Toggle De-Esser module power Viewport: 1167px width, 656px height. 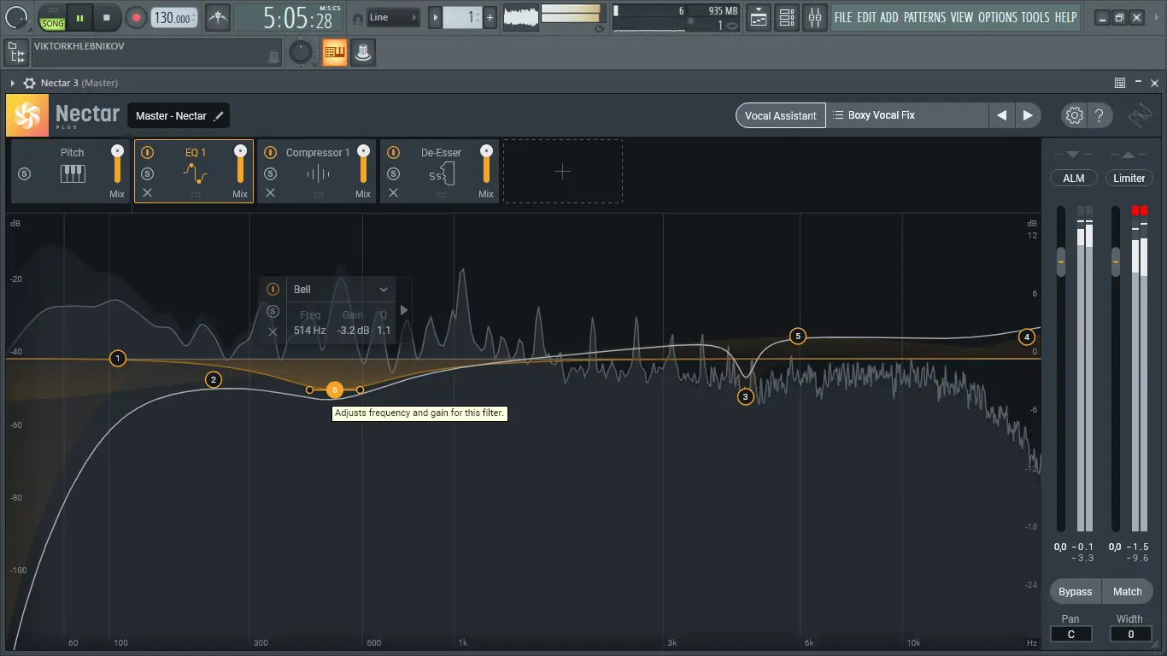click(394, 153)
